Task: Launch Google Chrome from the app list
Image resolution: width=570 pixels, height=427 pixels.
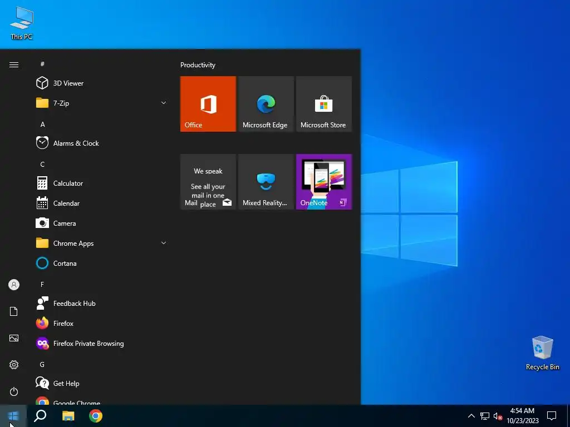Action: tap(102, 400)
